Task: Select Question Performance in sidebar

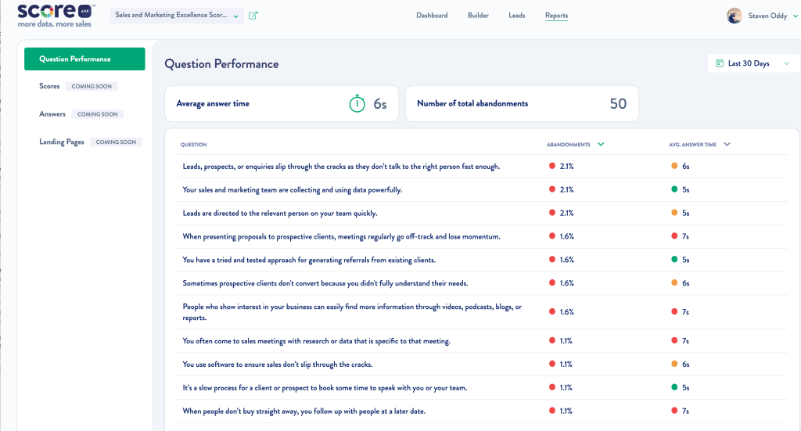Action: click(x=84, y=59)
